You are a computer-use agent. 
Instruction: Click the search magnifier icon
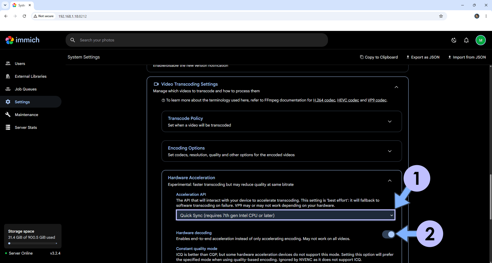(73, 40)
